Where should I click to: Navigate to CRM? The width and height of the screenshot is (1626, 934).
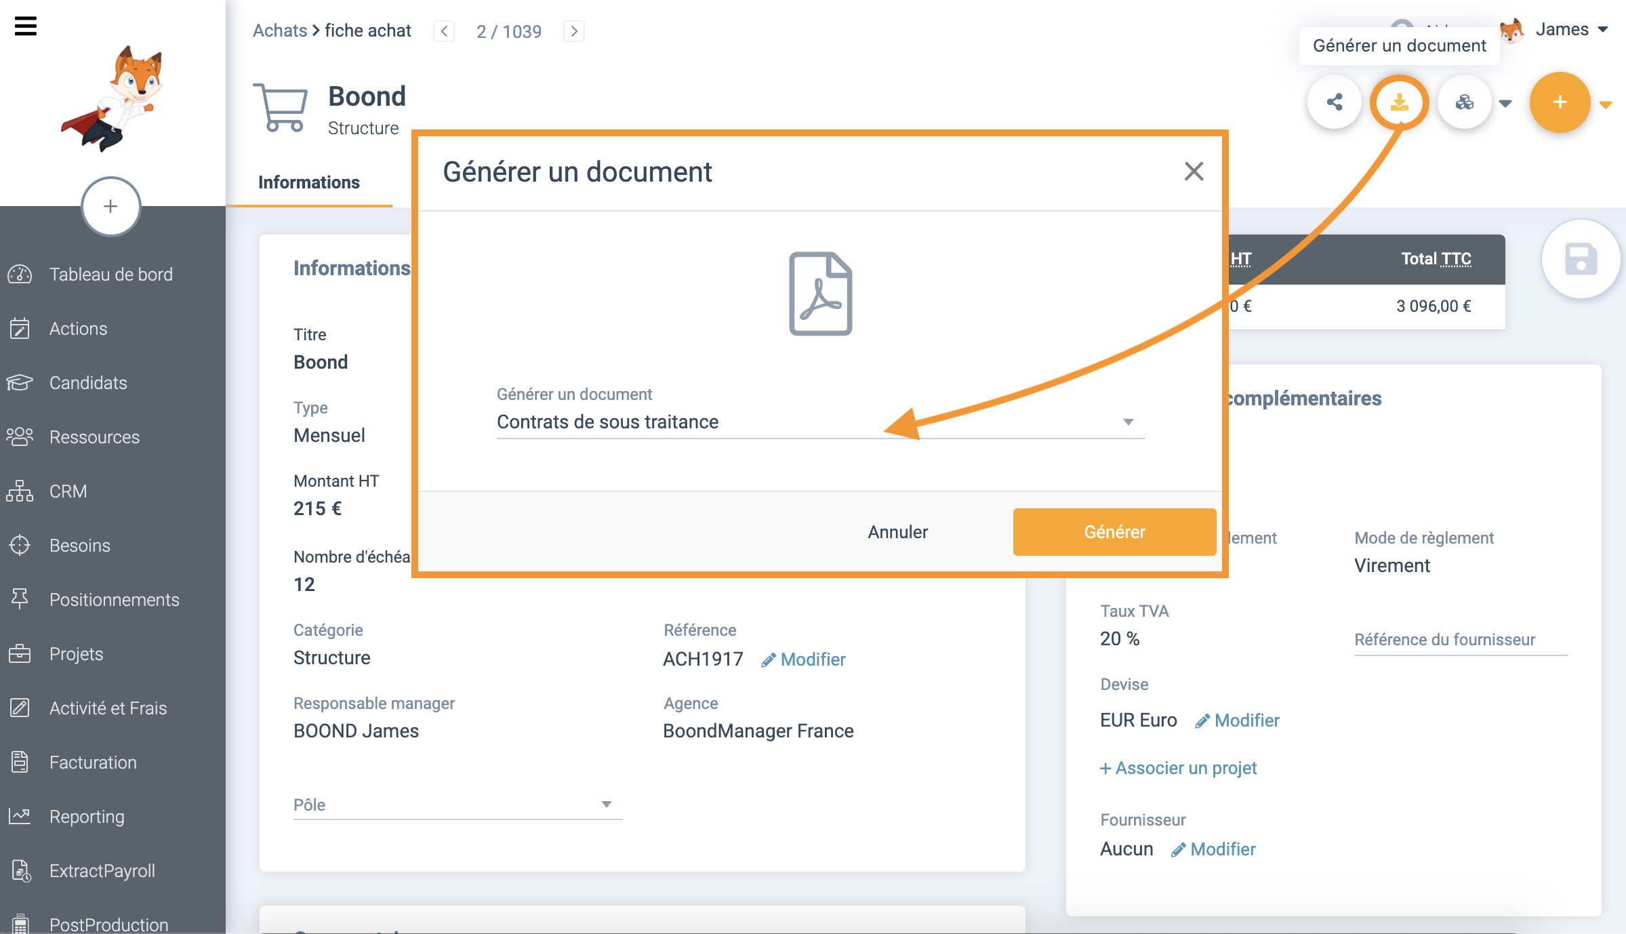tap(68, 491)
